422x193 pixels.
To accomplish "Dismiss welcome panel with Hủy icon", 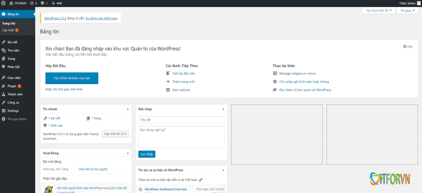I will click(x=405, y=47).
